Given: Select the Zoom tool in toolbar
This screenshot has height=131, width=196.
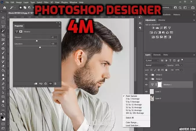Looking at the screenshot, I should (x=3, y=106).
